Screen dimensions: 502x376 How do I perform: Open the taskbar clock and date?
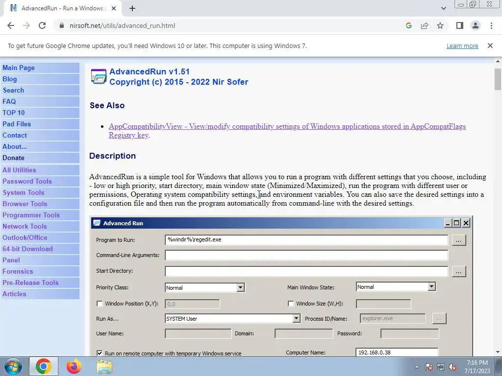pos(477,367)
